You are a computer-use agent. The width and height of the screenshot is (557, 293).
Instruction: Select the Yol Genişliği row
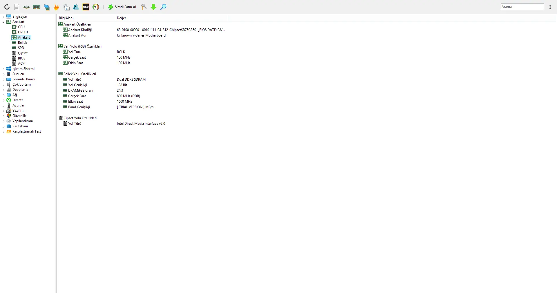coord(142,85)
